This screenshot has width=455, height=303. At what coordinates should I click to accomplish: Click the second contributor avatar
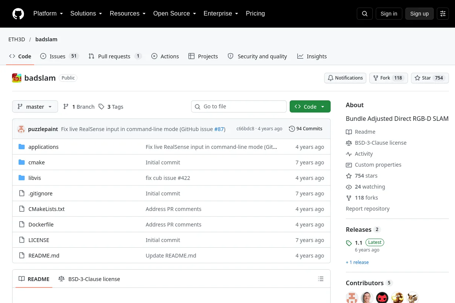coord(367,298)
